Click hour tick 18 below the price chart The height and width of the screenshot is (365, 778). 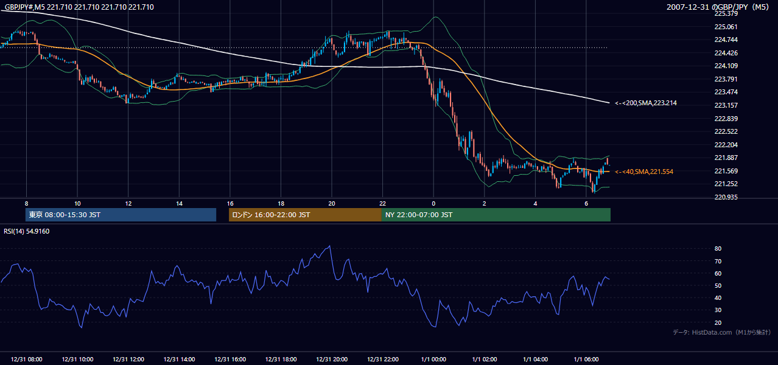[281, 203]
